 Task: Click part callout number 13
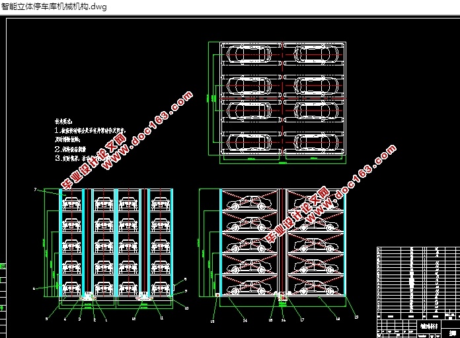tap(212, 321)
